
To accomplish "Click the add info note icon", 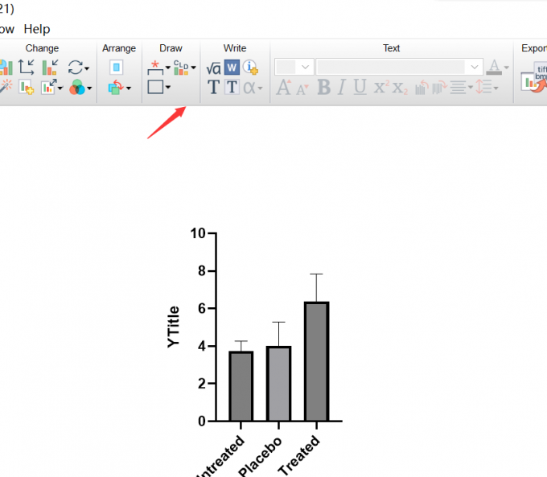I will [x=250, y=67].
